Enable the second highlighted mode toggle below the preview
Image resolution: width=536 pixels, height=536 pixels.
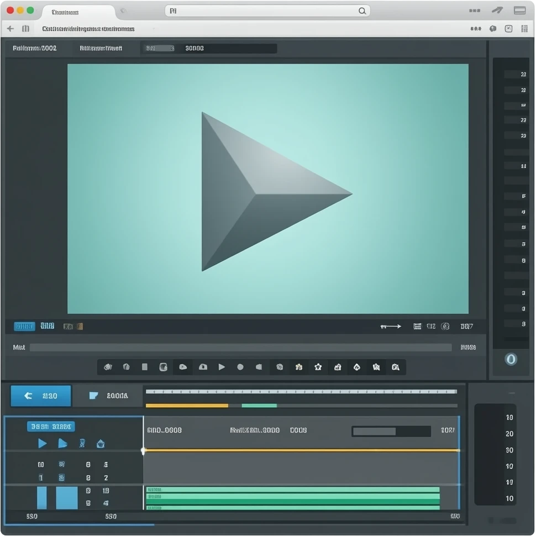[x=47, y=326]
